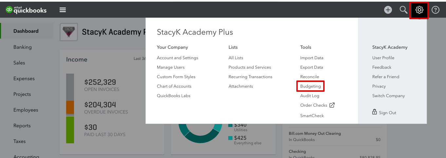
Task: Open the plus Create menu
Action: point(388,10)
